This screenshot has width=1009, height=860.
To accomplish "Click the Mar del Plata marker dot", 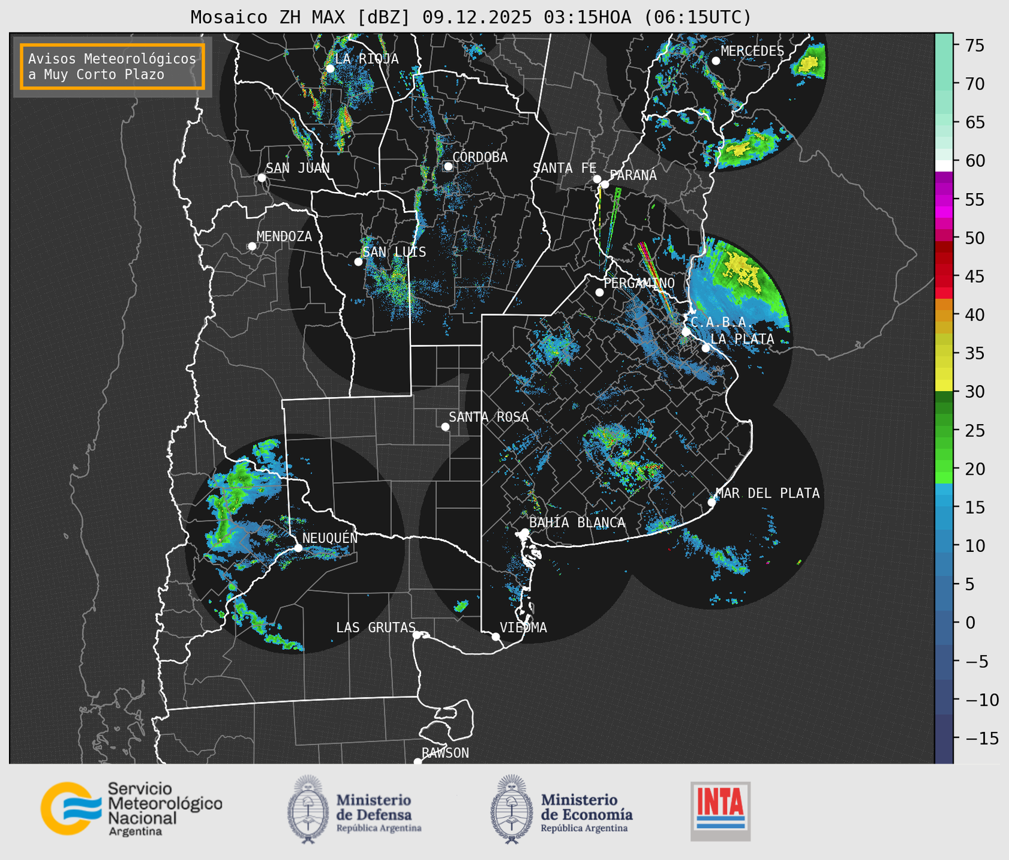I will [712, 502].
